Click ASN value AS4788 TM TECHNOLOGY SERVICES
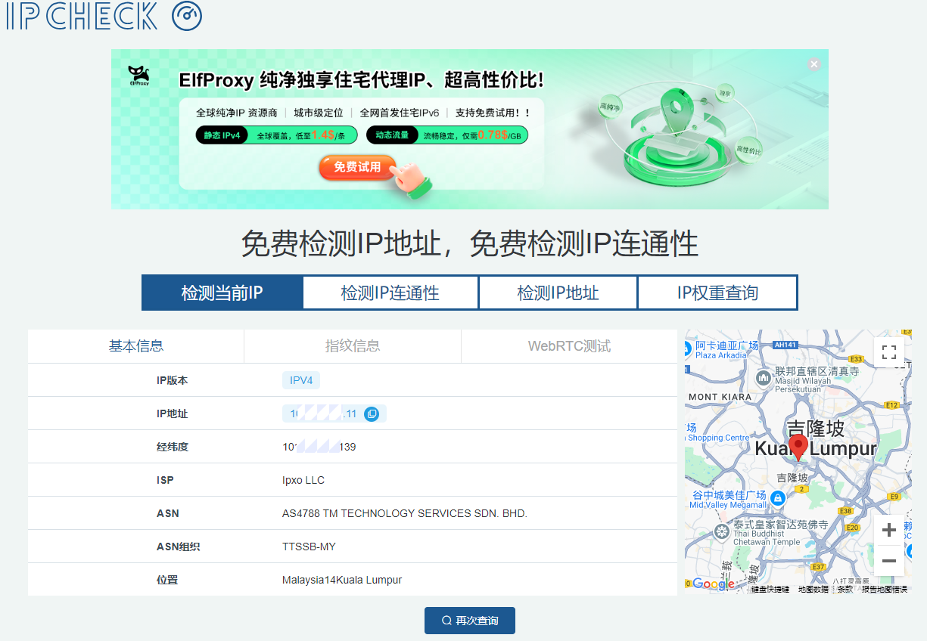927x641 pixels. click(x=404, y=513)
